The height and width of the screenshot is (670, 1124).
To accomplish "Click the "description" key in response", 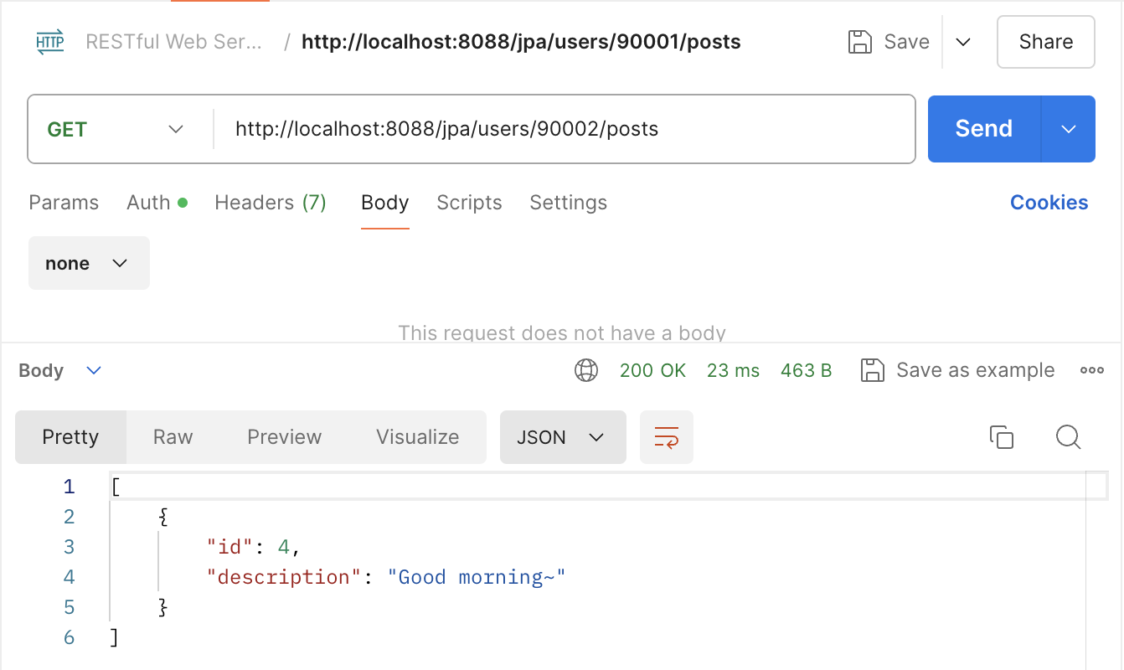I will pyautogui.click(x=285, y=577).
